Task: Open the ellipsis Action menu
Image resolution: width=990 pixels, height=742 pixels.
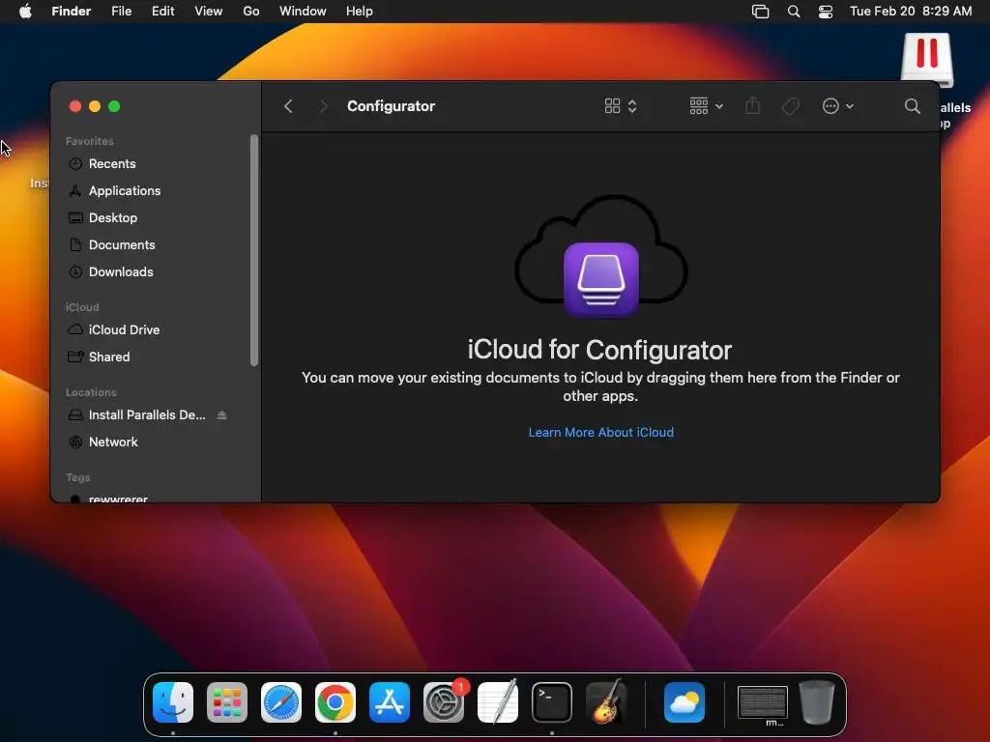Action: point(838,106)
